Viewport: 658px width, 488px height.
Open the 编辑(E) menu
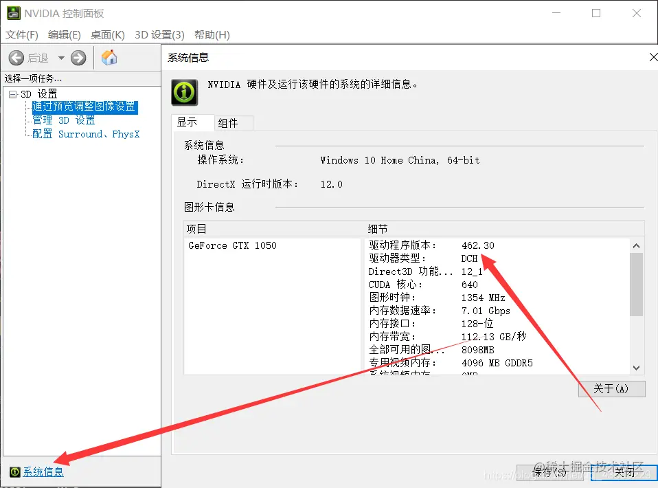pos(64,35)
